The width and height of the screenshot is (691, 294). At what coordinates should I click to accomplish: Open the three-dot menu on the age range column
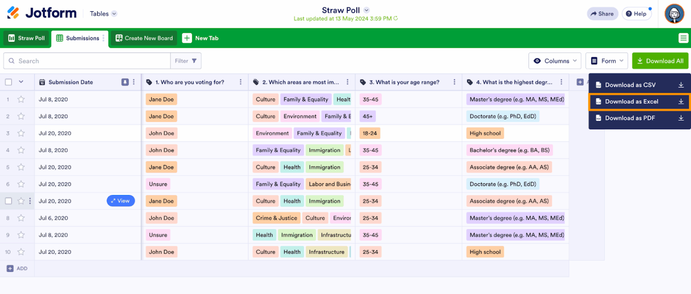pyautogui.click(x=455, y=82)
